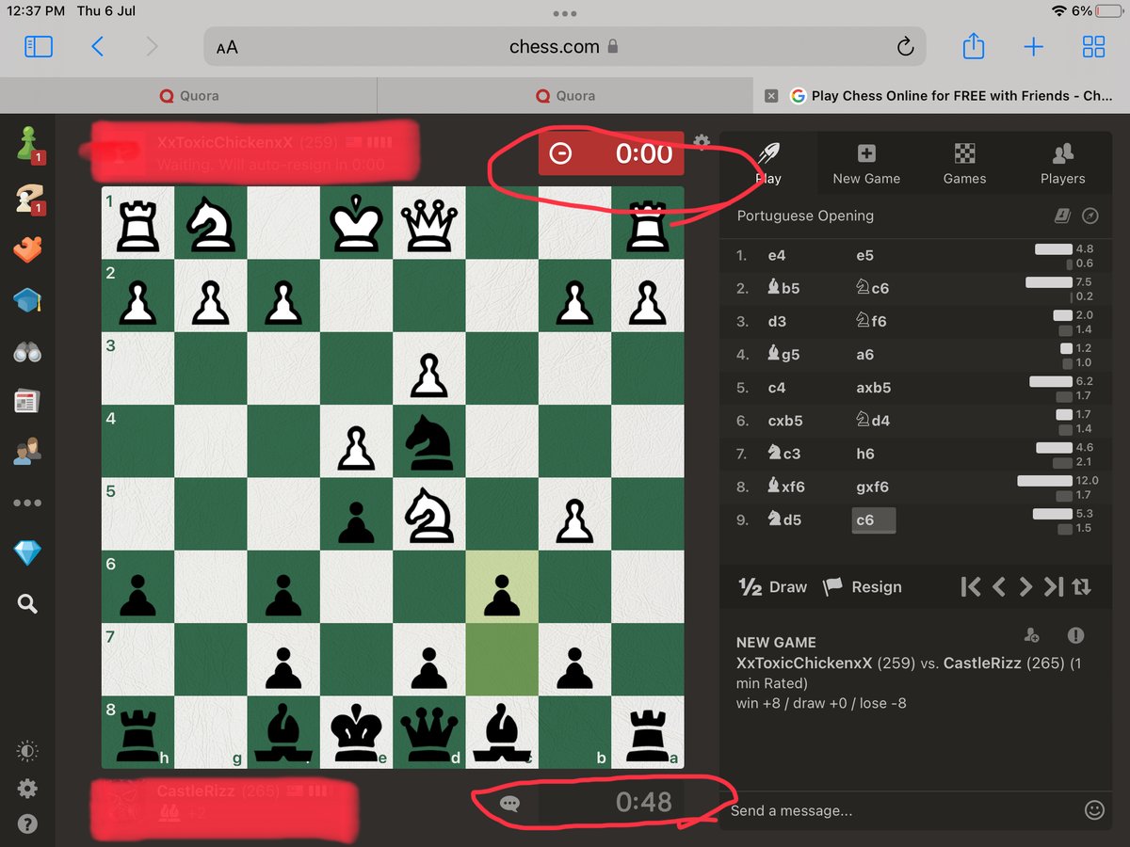Select move 9. Nd5
Image resolution: width=1130 pixels, height=847 pixels.
coord(783,519)
